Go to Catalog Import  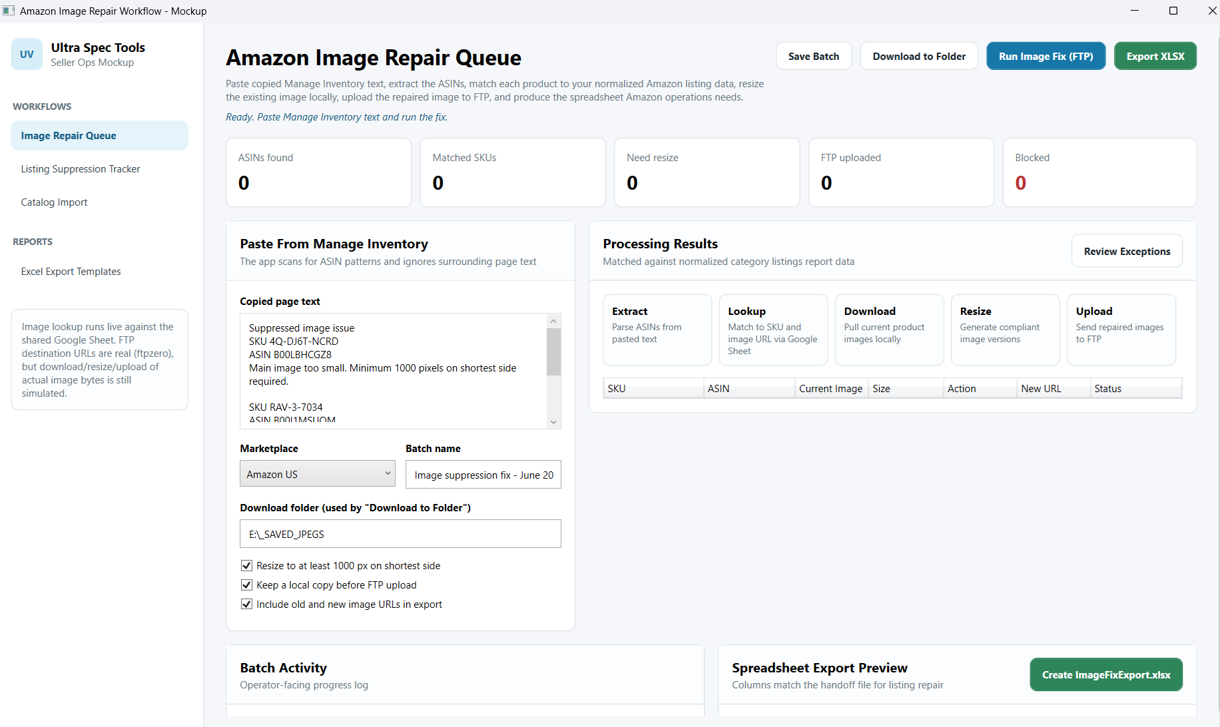[x=54, y=202]
